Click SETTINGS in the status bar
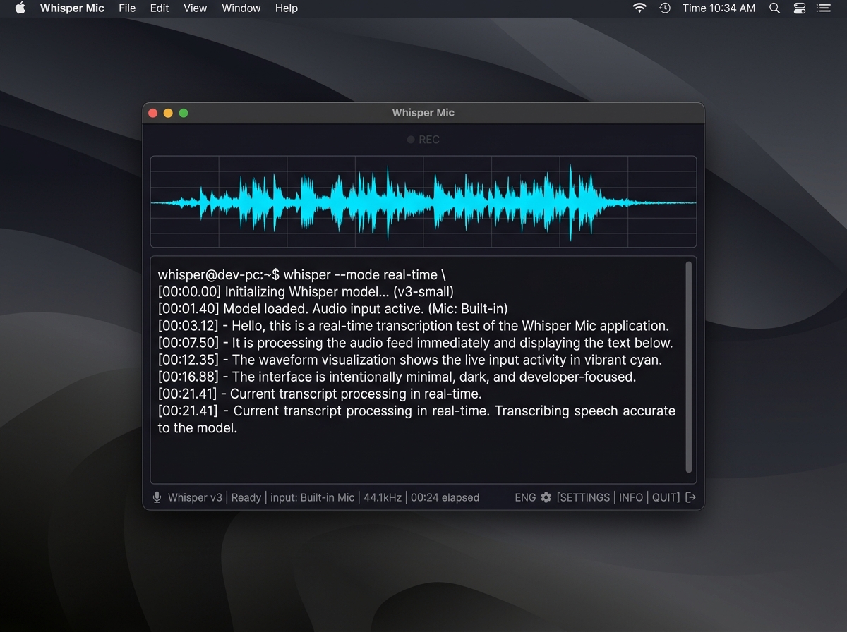The image size is (847, 632). click(x=584, y=497)
